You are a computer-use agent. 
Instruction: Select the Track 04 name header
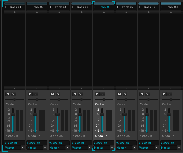83,7
